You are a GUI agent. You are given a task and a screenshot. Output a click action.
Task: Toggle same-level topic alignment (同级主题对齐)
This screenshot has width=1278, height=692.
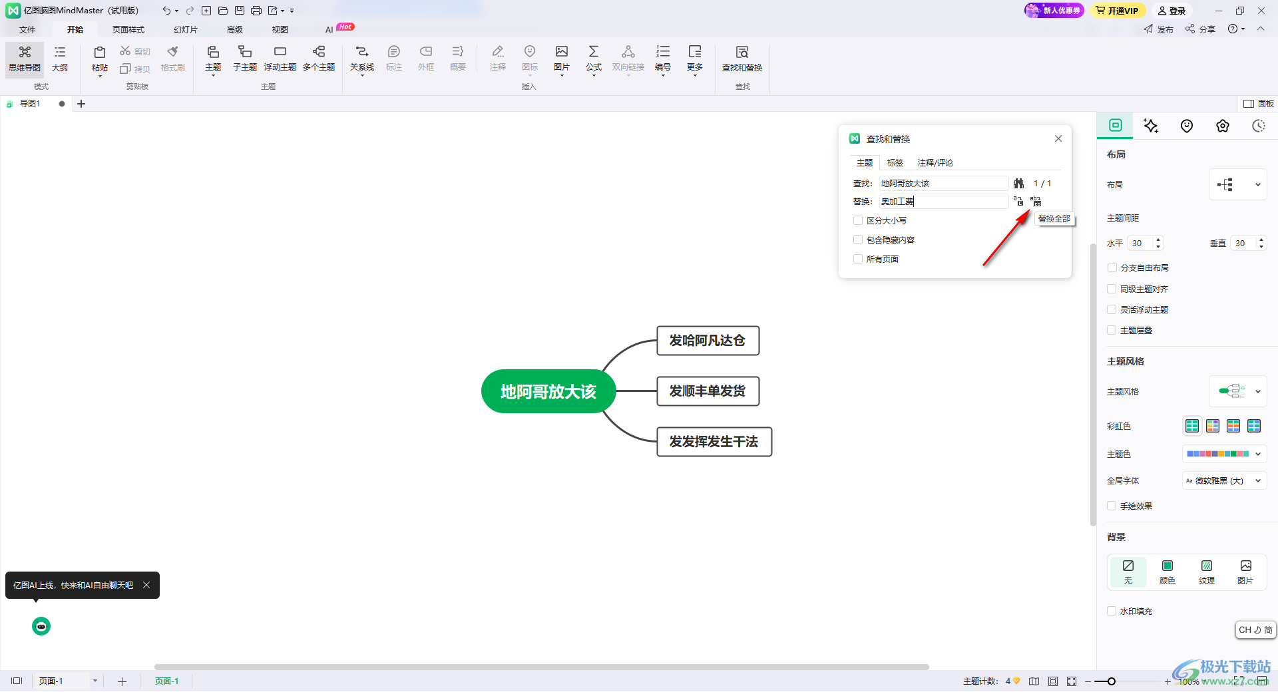coord(1112,289)
